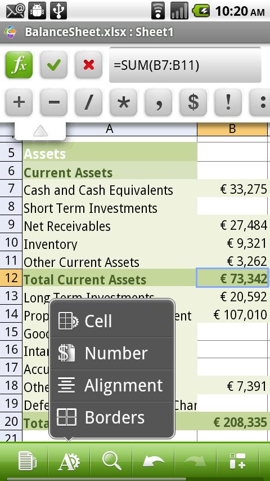Choose Number in the format popup

tap(112, 353)
